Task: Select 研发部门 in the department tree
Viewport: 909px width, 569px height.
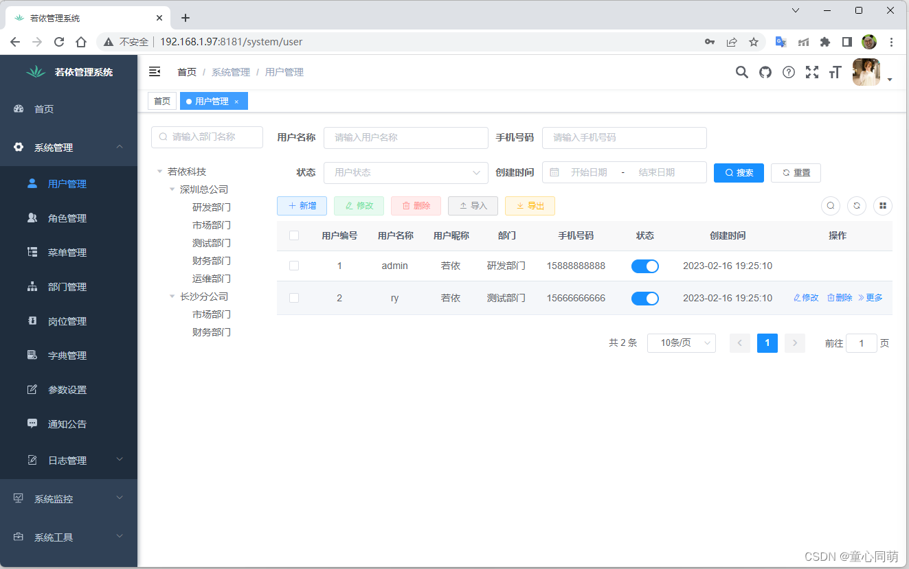Action: coord(212,207)
